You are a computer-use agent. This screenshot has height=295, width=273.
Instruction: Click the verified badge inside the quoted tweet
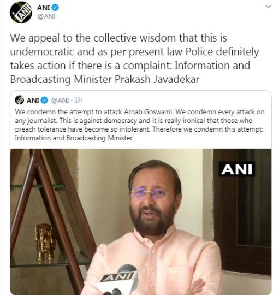(45, 101)
